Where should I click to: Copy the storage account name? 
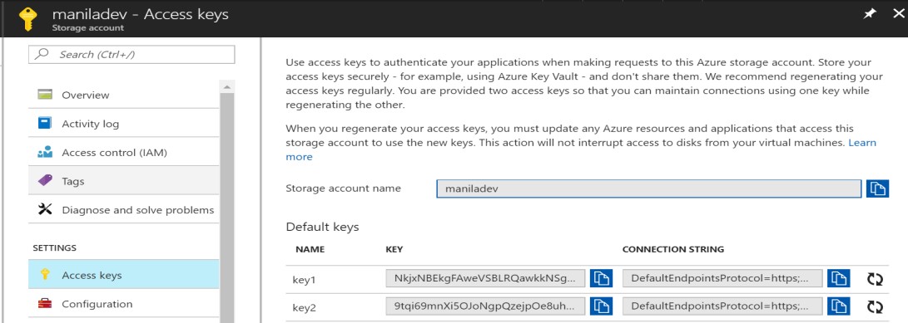(877, 188)
